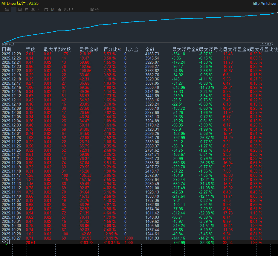The height and width of the screenshot is (256, 278).
Task: Open the 路径 path menu item
Action: [94, 9]
